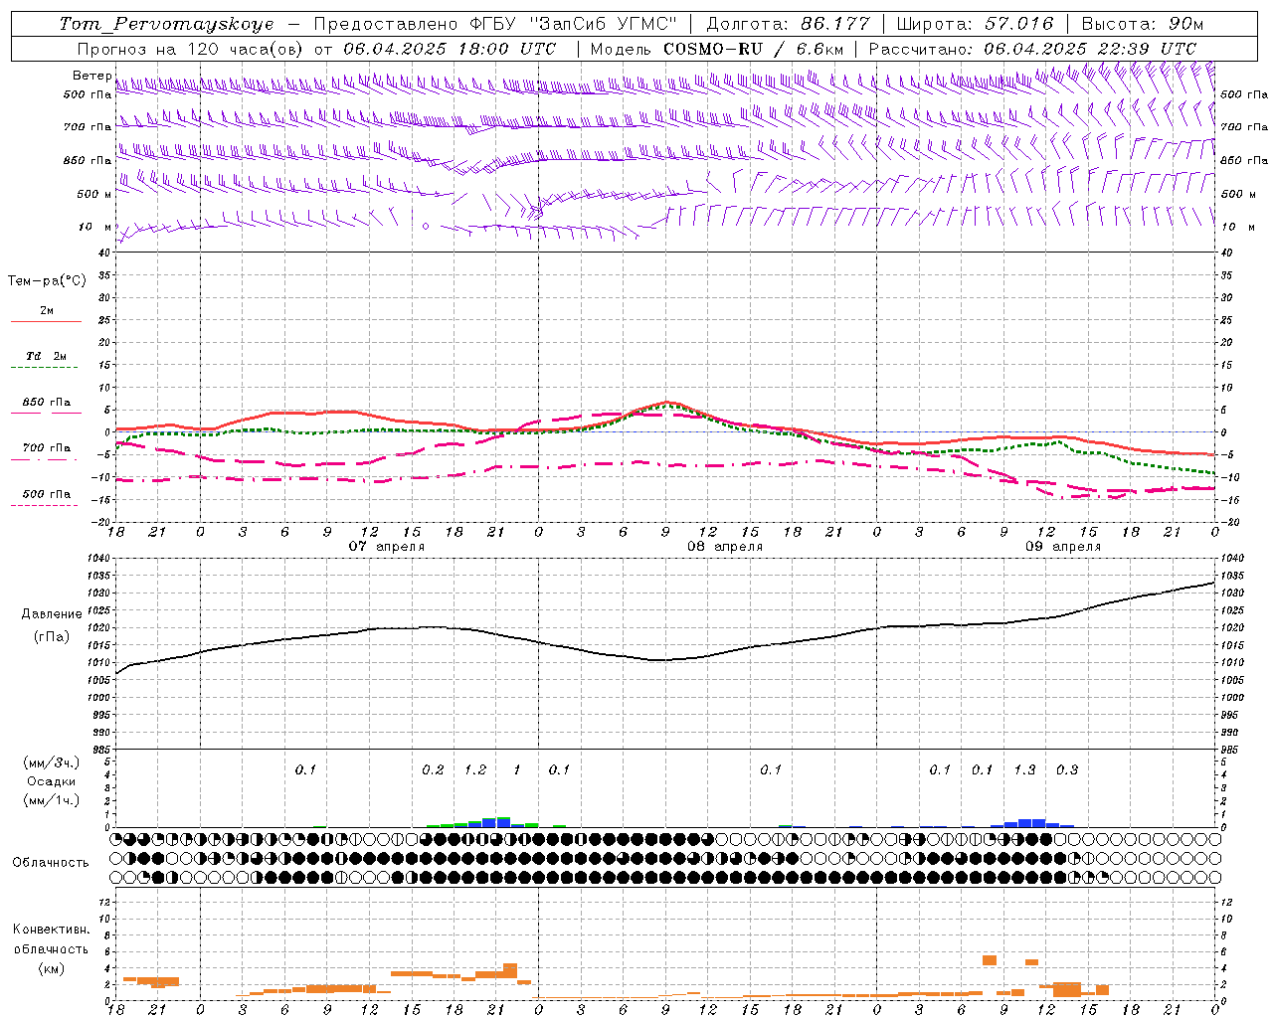Click the Тем-ра(°C) temperature label
The image size is (1273, 1018).
coord(47,281)
